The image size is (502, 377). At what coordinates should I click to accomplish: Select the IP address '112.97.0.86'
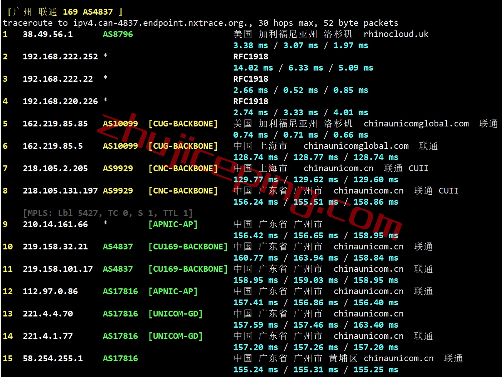tap(50, 291)
